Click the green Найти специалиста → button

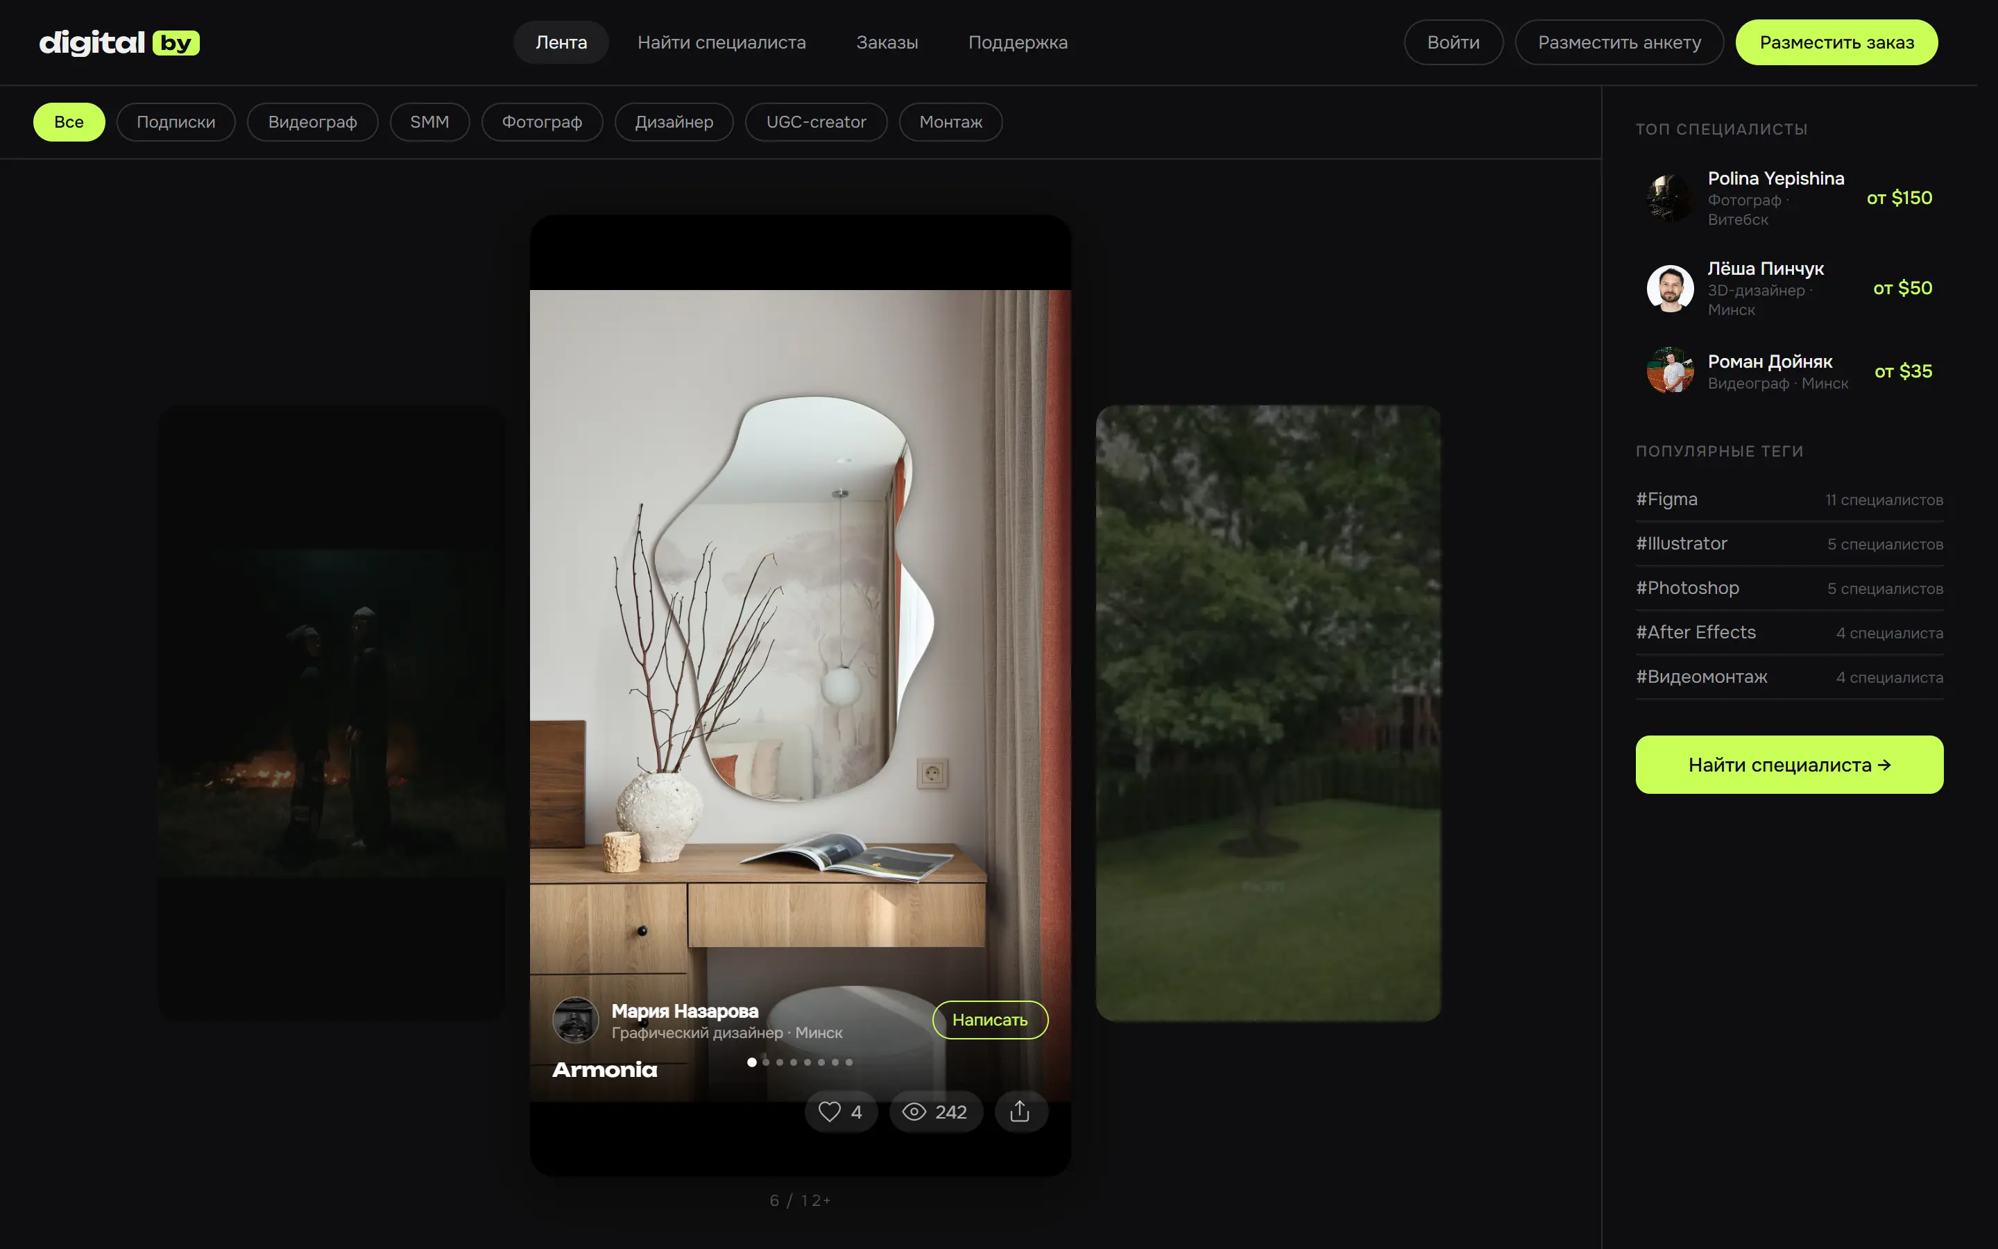point(1789,765)
